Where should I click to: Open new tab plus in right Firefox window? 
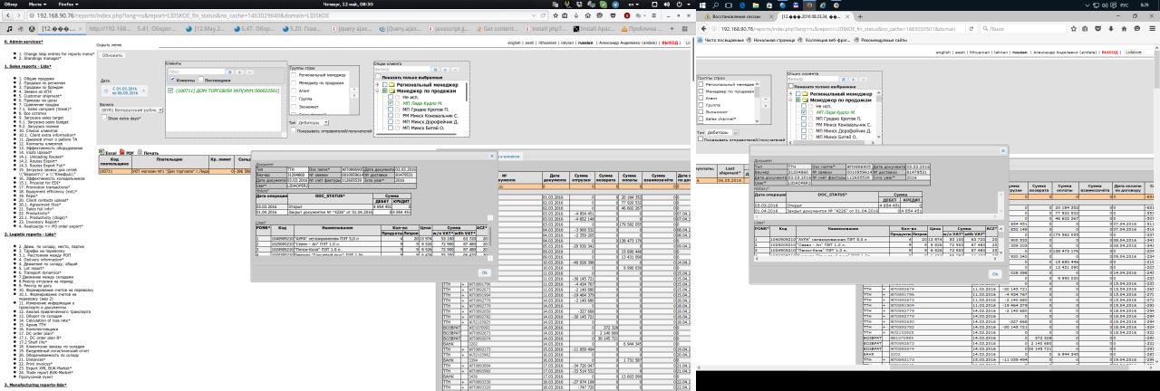pyautogui.click(x=860, y=16)
